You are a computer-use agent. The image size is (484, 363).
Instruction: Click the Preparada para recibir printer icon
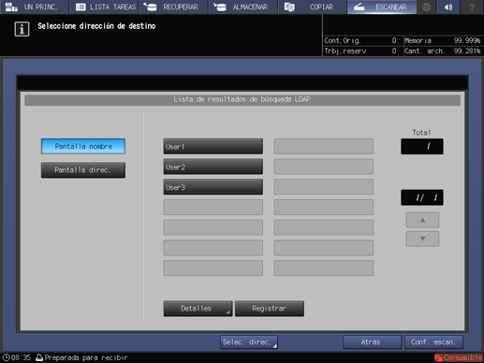(39, 357)
